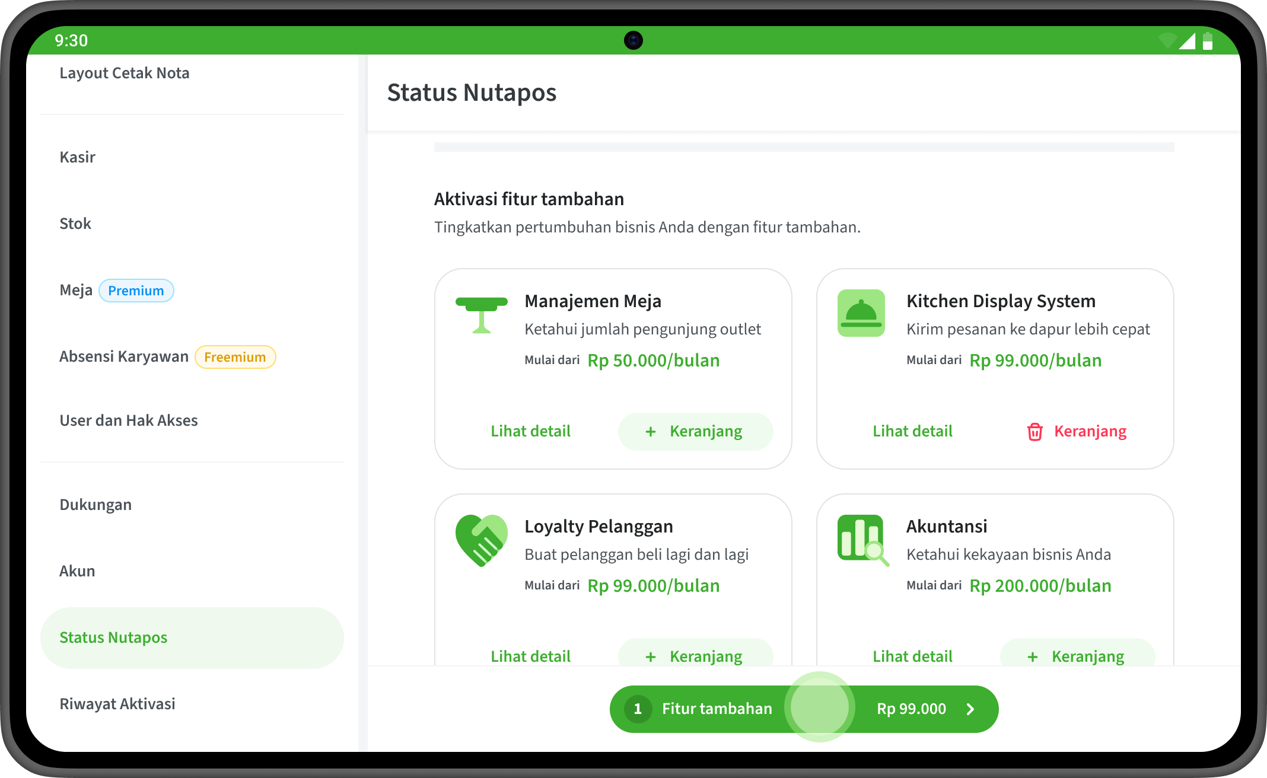
Task: Open Lihat detail for Manajemen Meja
Action: coord(530,432)
